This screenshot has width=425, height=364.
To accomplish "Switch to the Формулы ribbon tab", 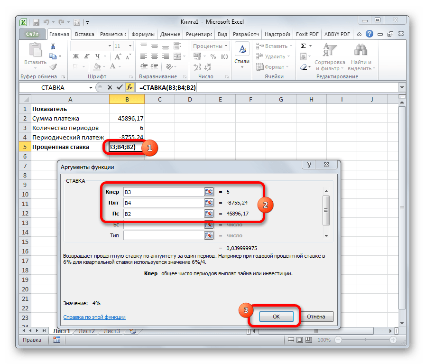I will pyautogui.click(x=143, y=34).
